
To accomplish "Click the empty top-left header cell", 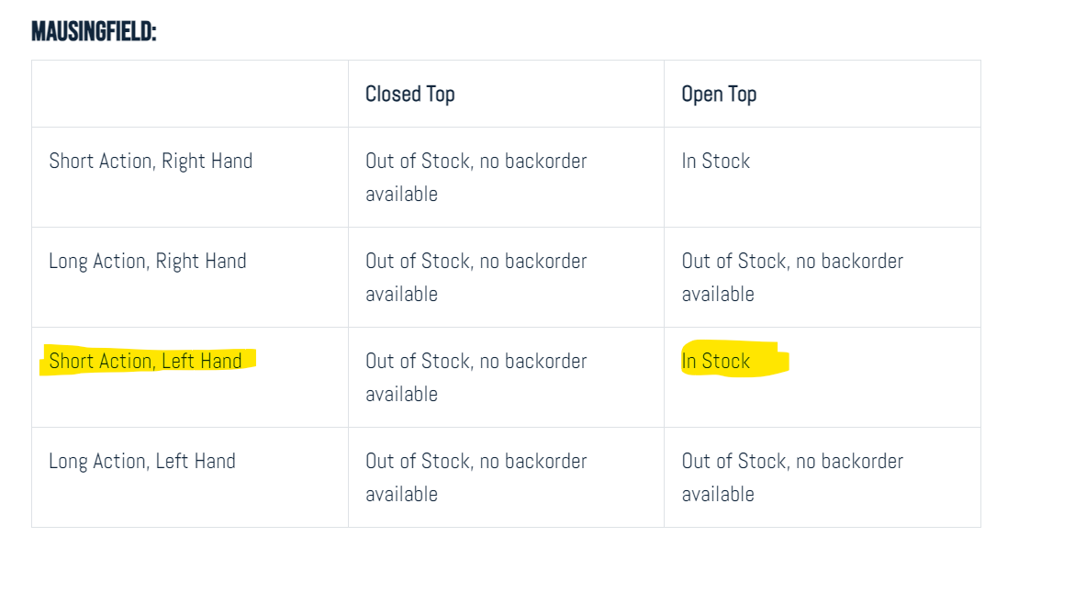I will click(x=190, y=94).
